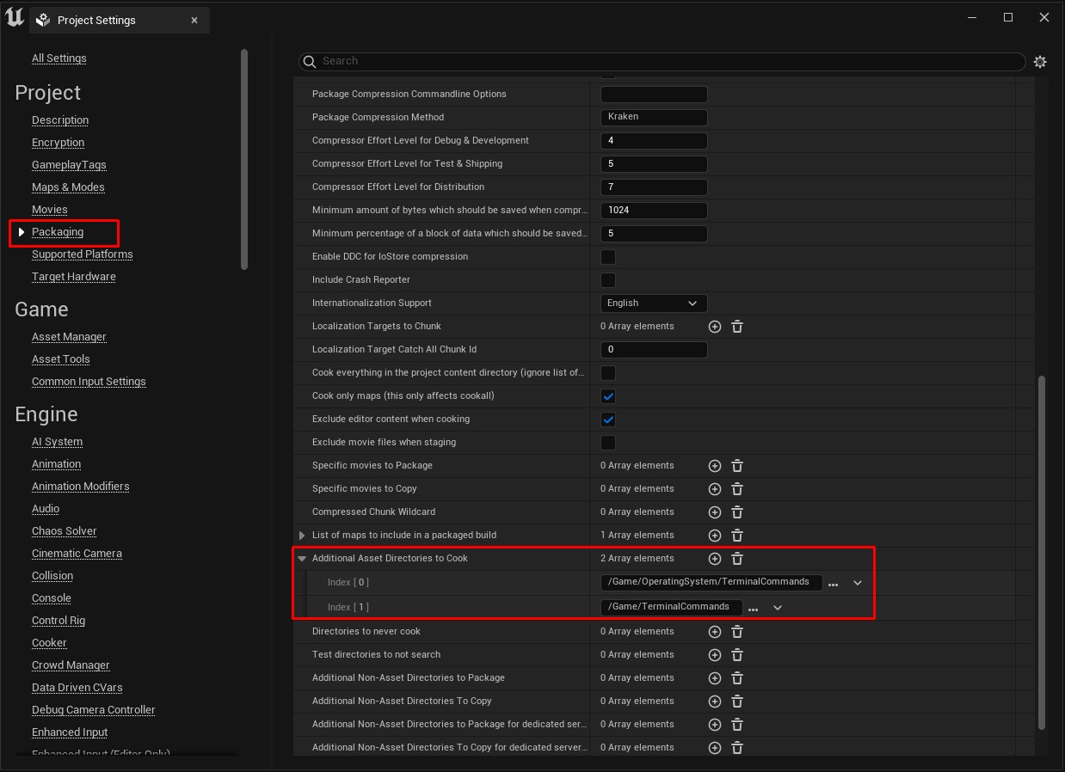Open Movies project settings
The height and width of the screenshot is (772, 1065).
50,210
